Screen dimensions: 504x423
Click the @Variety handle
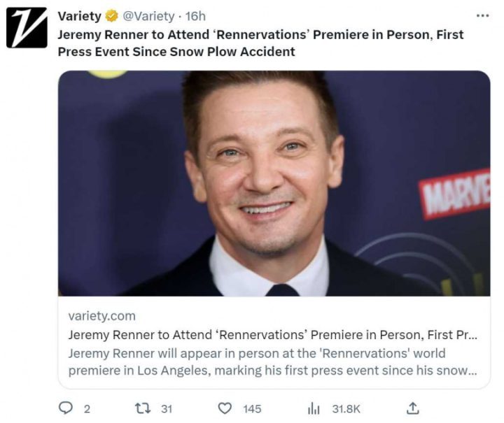tap(149, 16)
